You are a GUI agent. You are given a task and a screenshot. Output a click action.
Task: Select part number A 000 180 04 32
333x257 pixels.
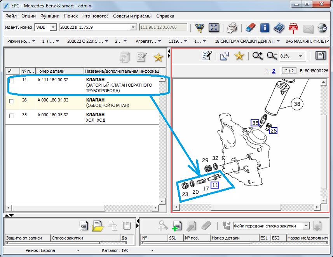click(53, 100)
